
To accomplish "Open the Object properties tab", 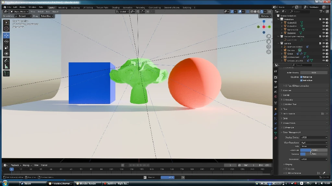I will pos(276,109).
